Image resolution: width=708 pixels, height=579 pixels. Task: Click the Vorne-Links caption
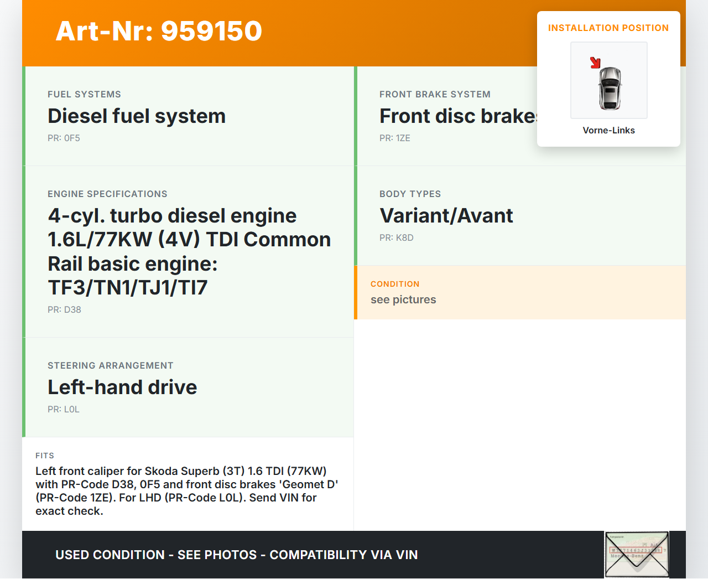click(x=608, y=131)
